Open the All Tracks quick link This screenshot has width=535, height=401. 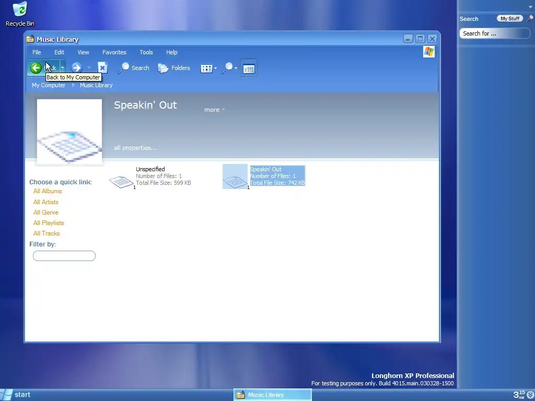pyautogui.click(x=46, y=233)
